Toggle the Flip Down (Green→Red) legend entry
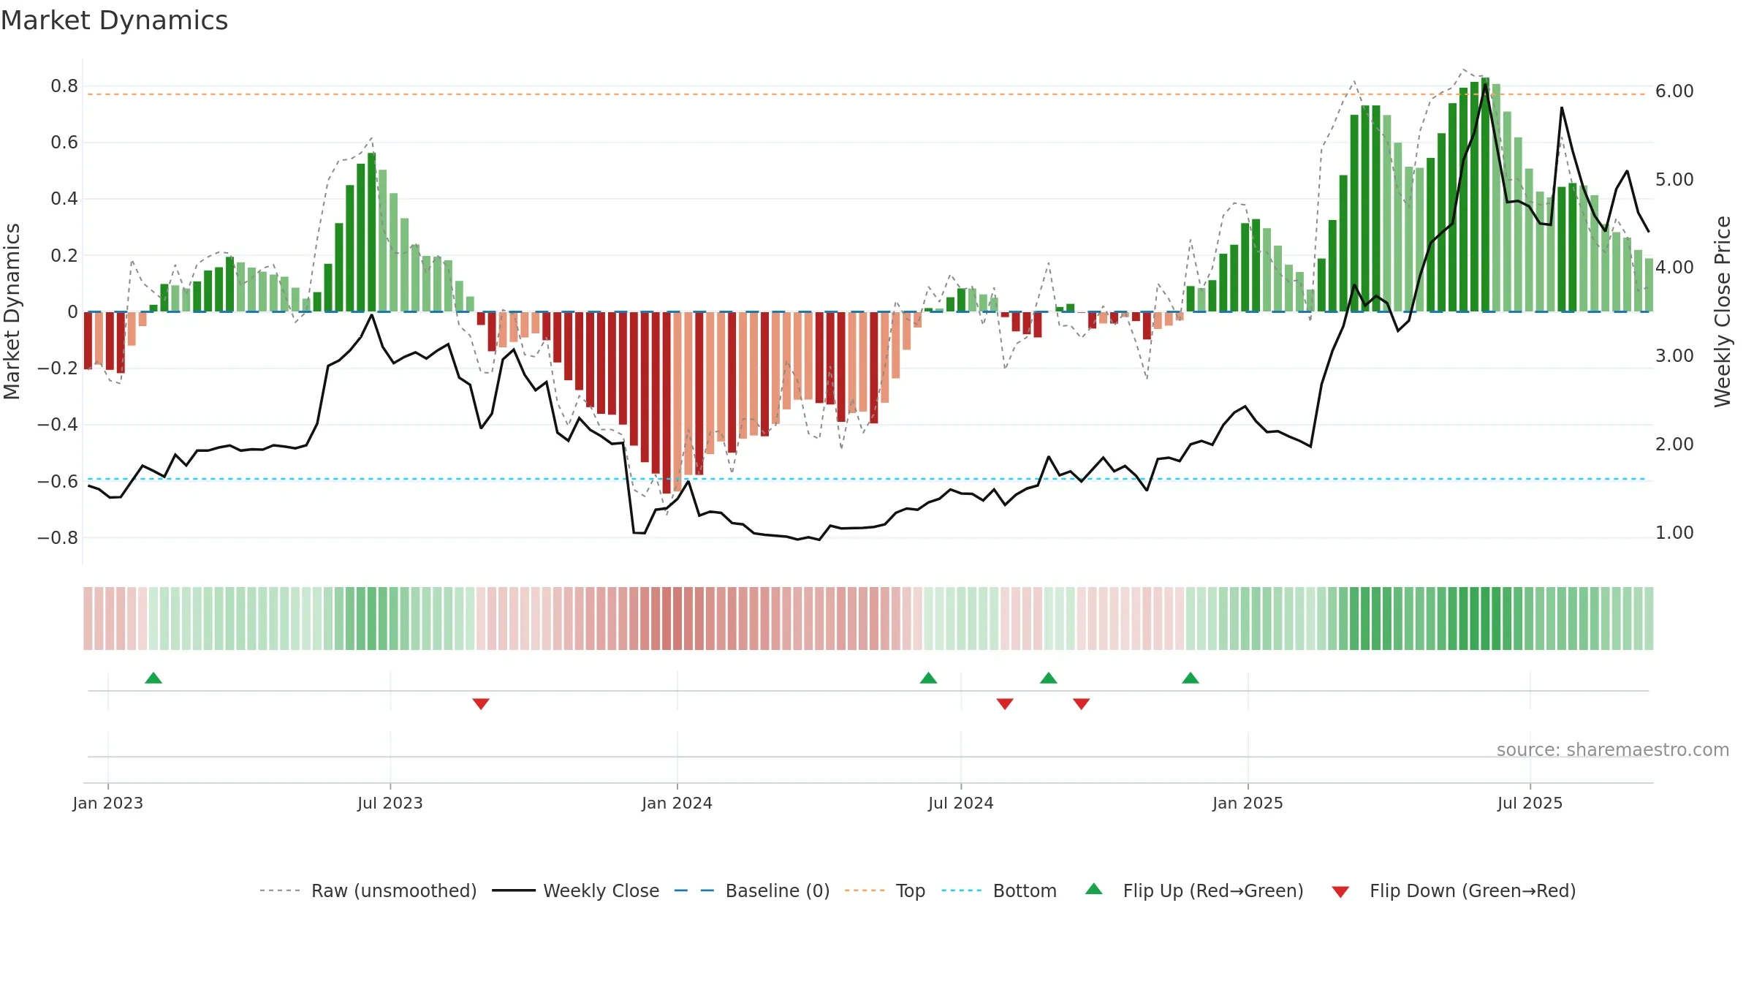The height and width of the screenshot is (987, 1754). (1454, 890)
